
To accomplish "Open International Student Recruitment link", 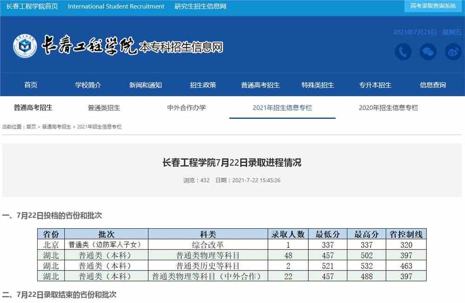I will 116,6.
